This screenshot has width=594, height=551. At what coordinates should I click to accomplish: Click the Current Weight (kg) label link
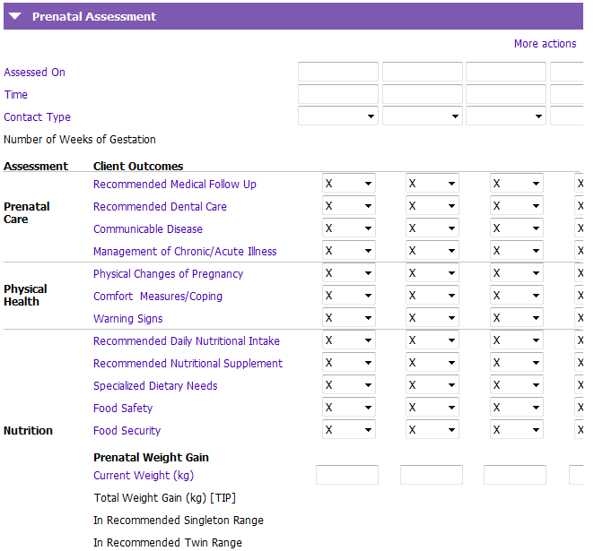(144, 476)
